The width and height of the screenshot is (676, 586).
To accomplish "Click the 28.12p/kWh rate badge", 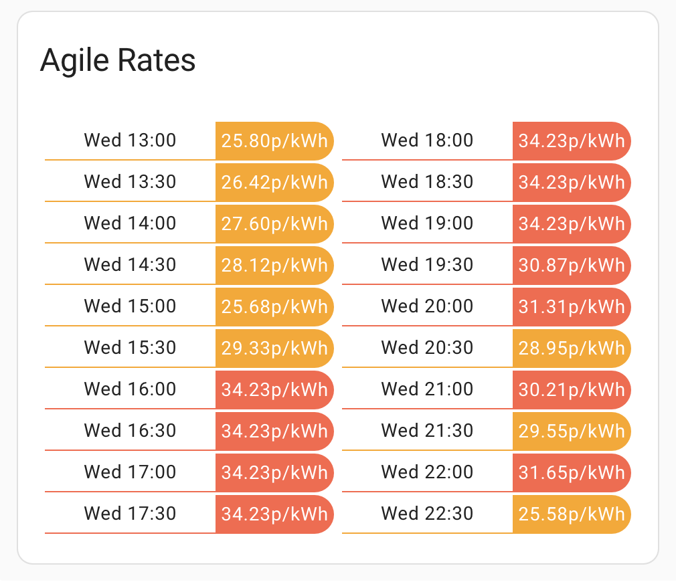I will click(x=274, y=266).
